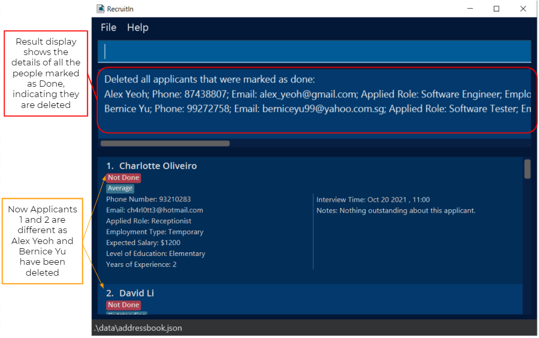This screenshot has height=338, width=539.
Task: Open the File menu
Action: click(108, 28)
